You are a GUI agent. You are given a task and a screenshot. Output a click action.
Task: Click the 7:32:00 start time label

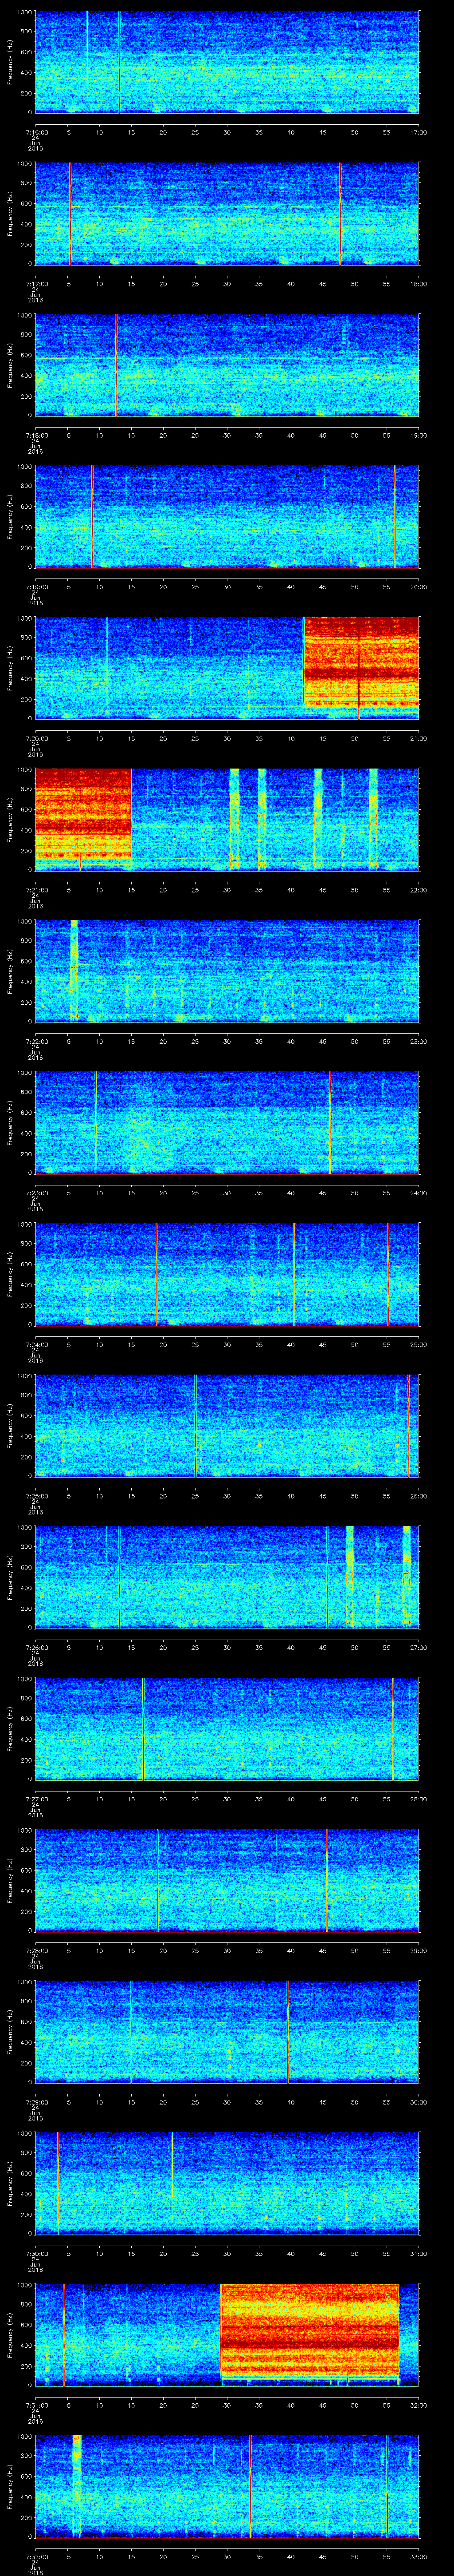pos(36,2556)
